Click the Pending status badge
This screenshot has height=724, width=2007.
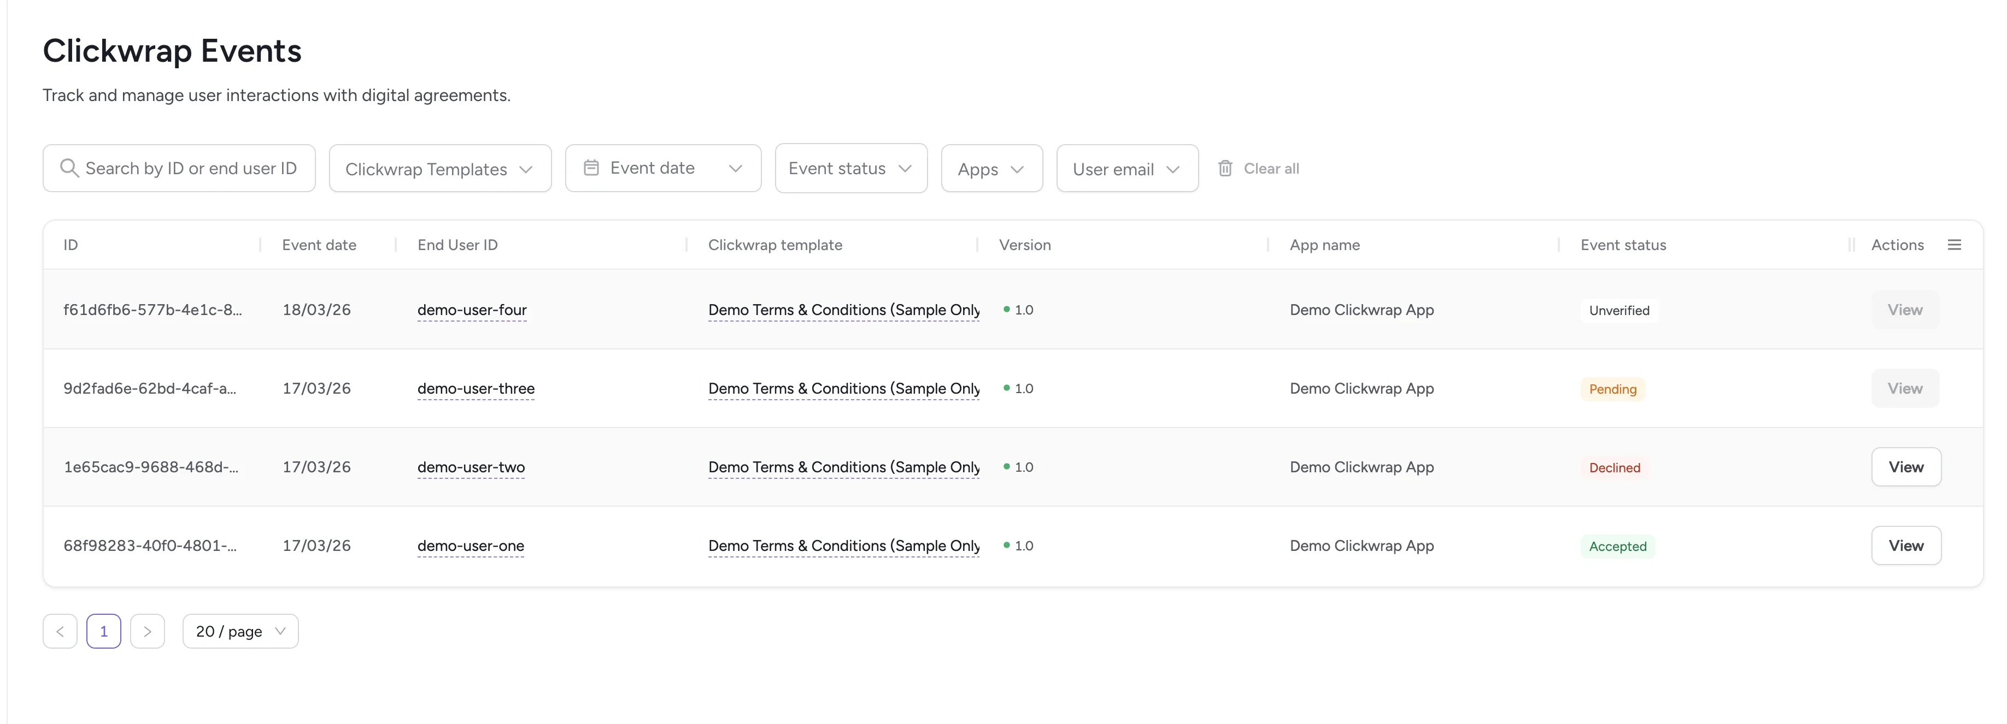pos(1612,389)
